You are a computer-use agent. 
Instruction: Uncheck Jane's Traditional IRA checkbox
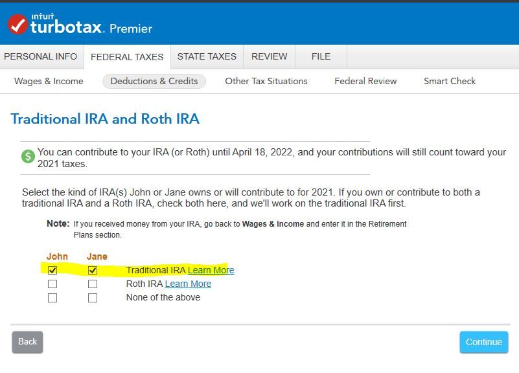point(93,270)
